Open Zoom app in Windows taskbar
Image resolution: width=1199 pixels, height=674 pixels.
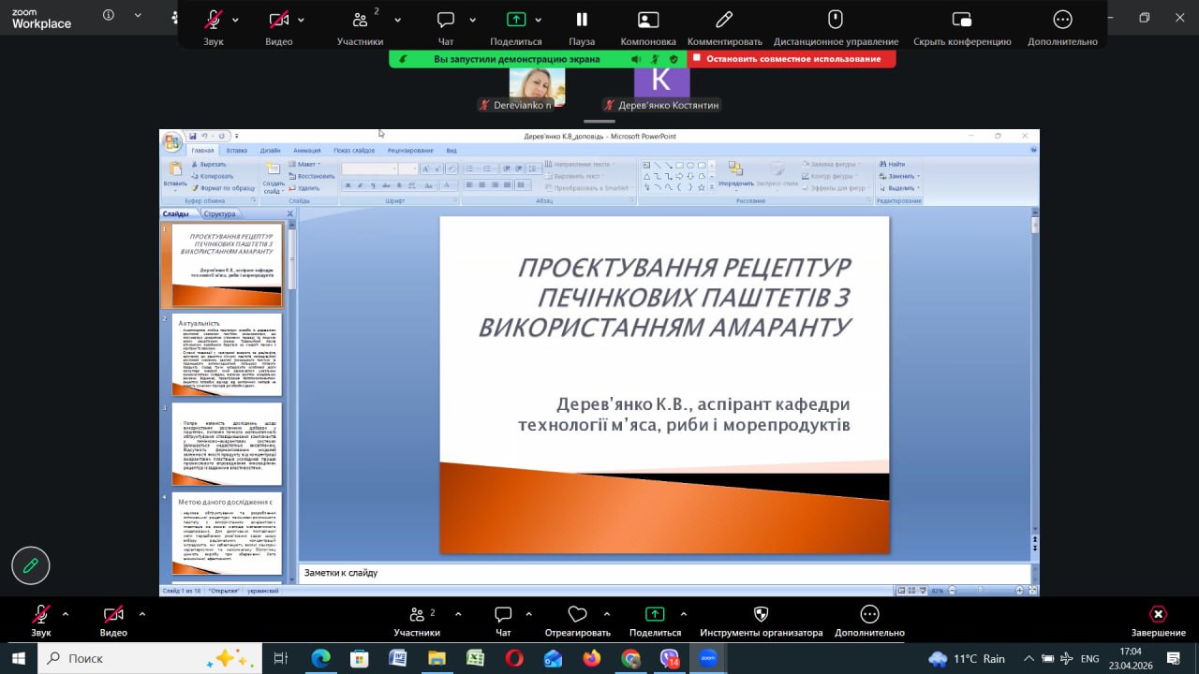pyautogui.click(x=708, y=658)
